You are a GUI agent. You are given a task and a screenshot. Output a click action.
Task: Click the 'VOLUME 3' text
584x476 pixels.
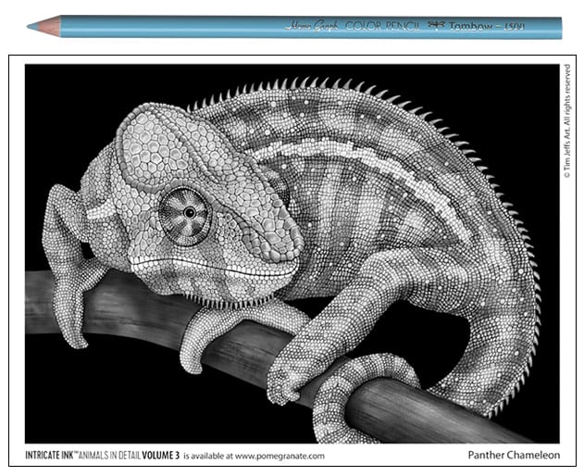click(161, 456)
